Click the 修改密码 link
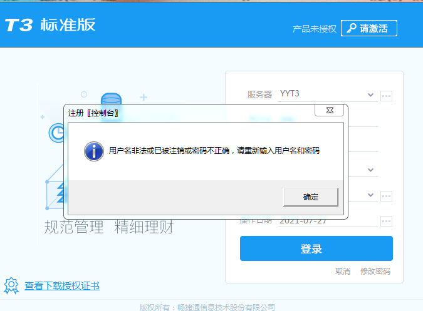 tap(375, 271)
